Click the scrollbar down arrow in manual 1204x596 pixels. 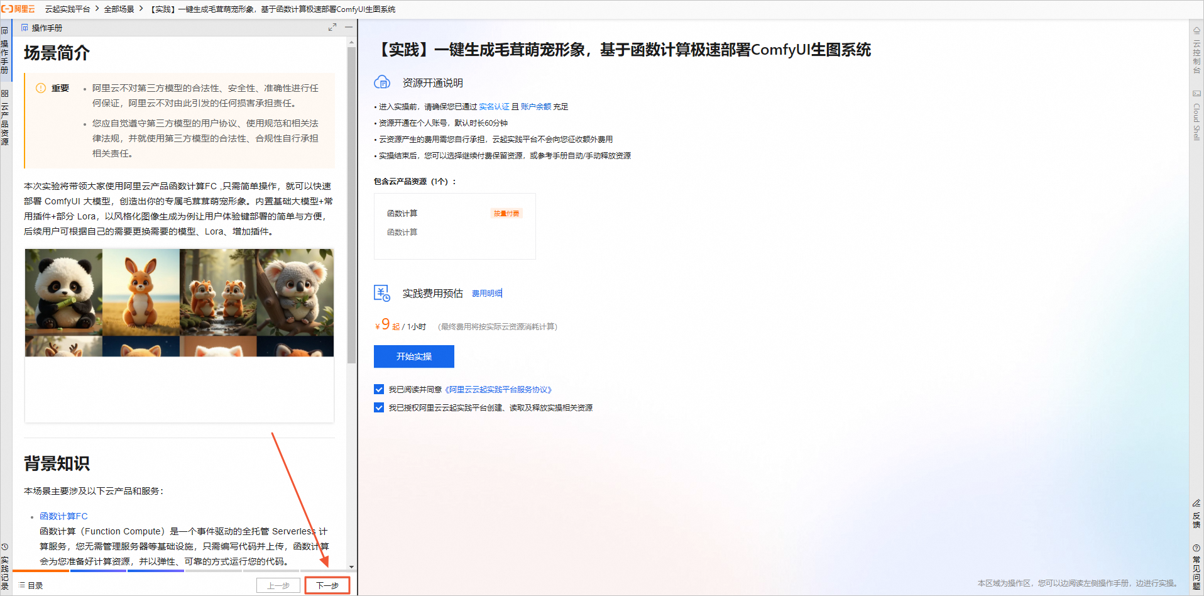351,566
